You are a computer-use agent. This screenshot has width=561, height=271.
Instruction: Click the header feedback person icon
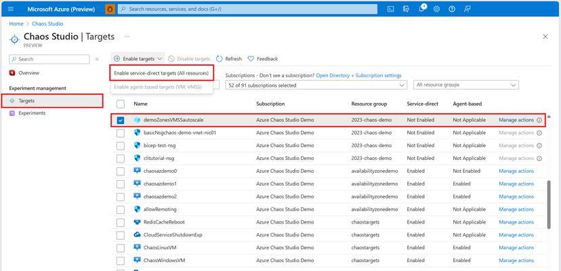pos(467,9)
